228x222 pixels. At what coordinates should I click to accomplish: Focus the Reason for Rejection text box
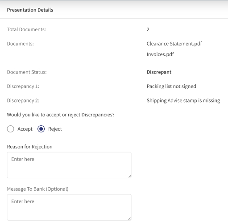tap(69, 165)
